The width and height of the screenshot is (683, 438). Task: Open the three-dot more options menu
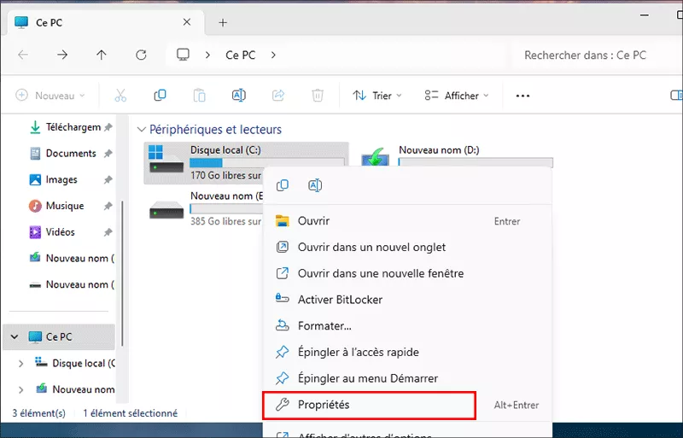tap(522, 96)
